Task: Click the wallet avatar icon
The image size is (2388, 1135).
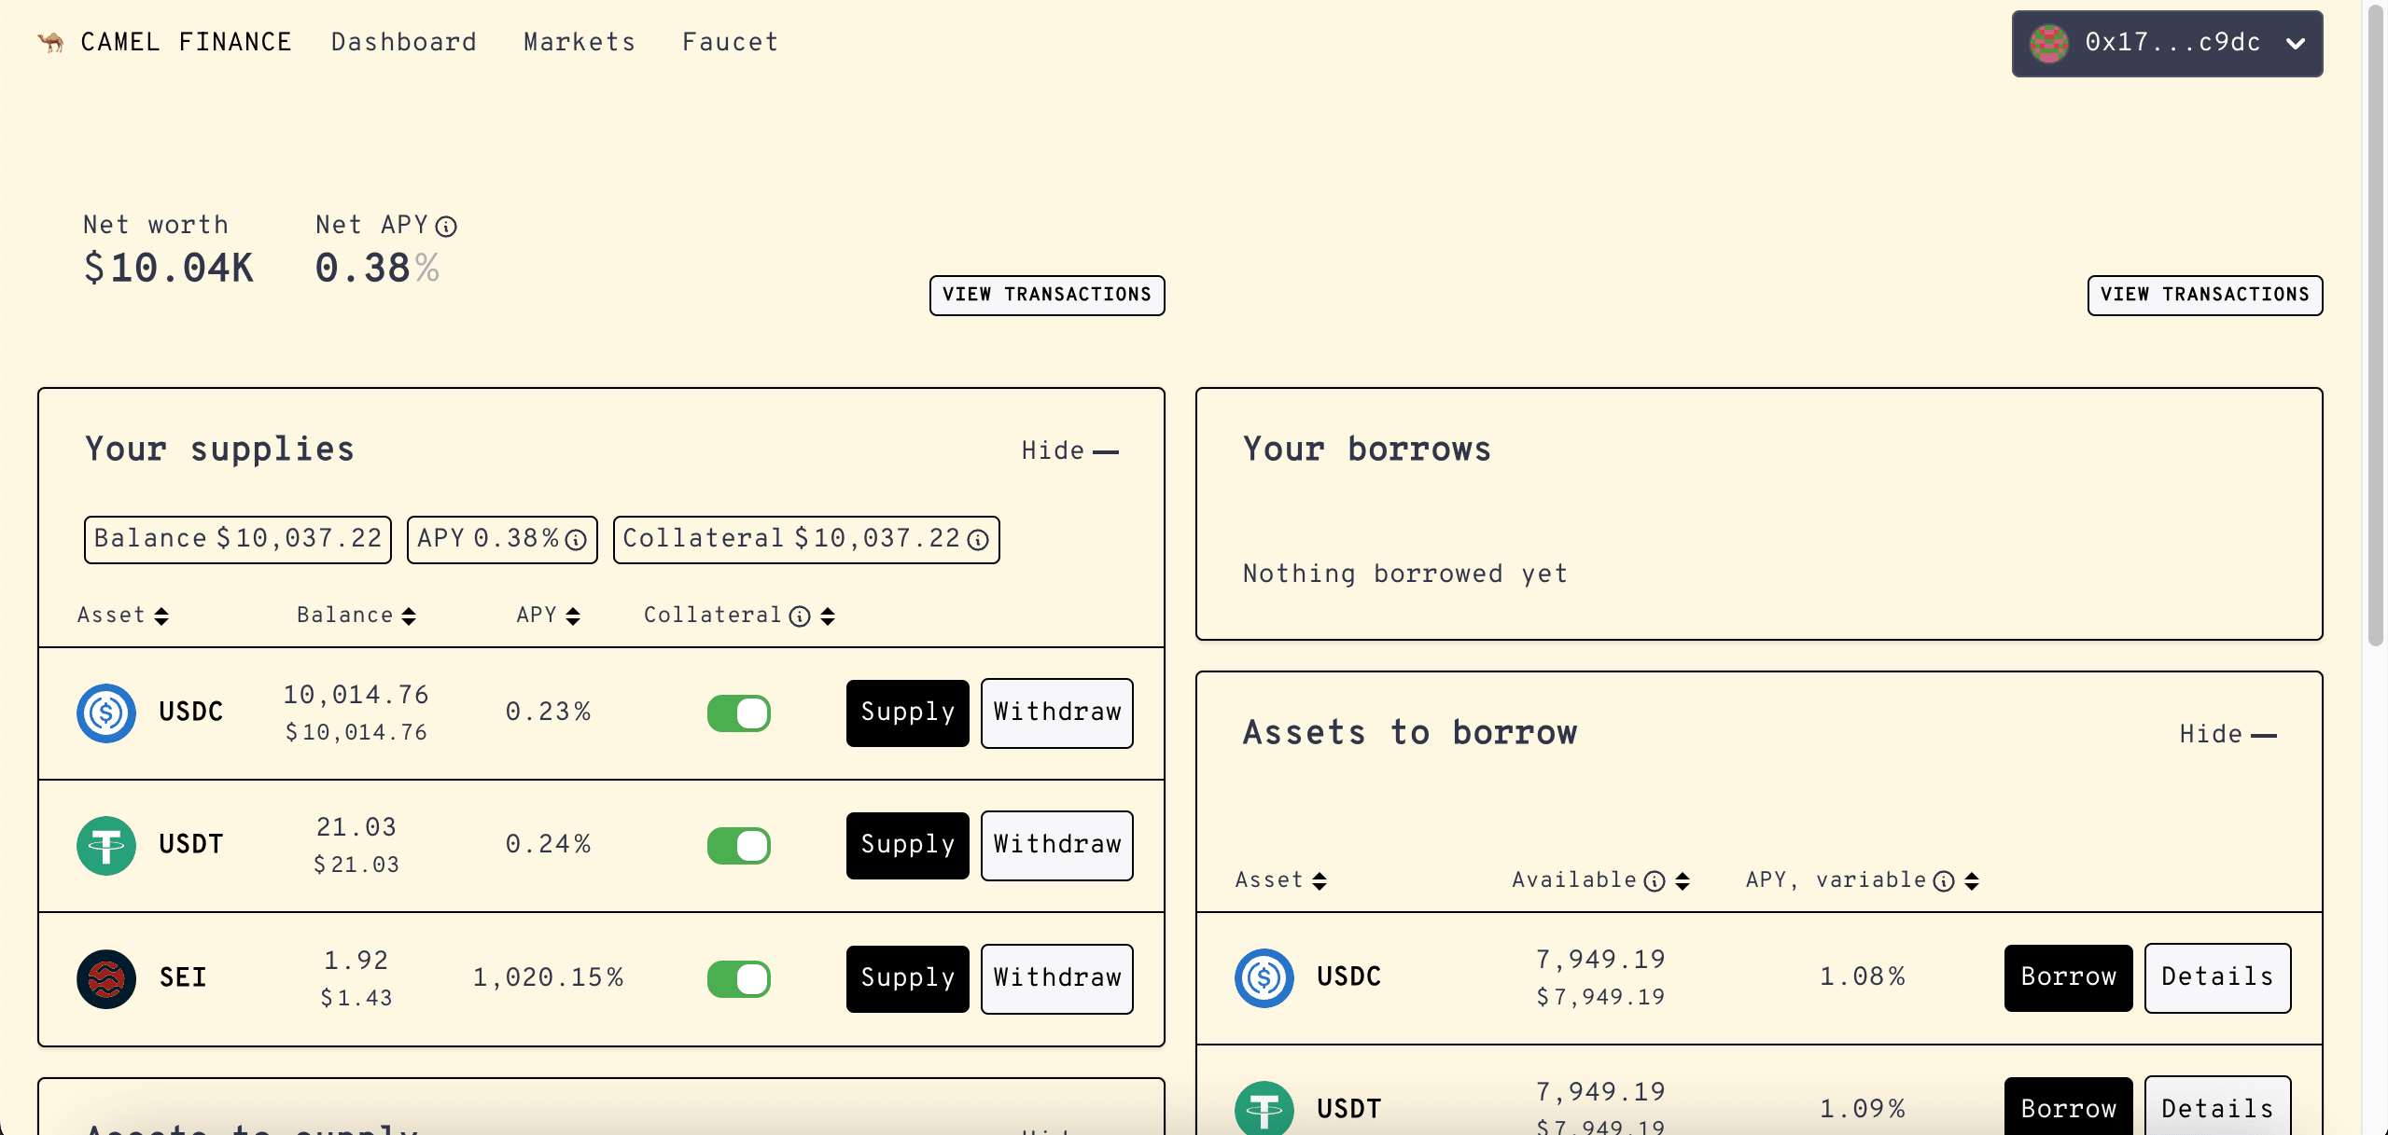Action: coord(2048,43)
